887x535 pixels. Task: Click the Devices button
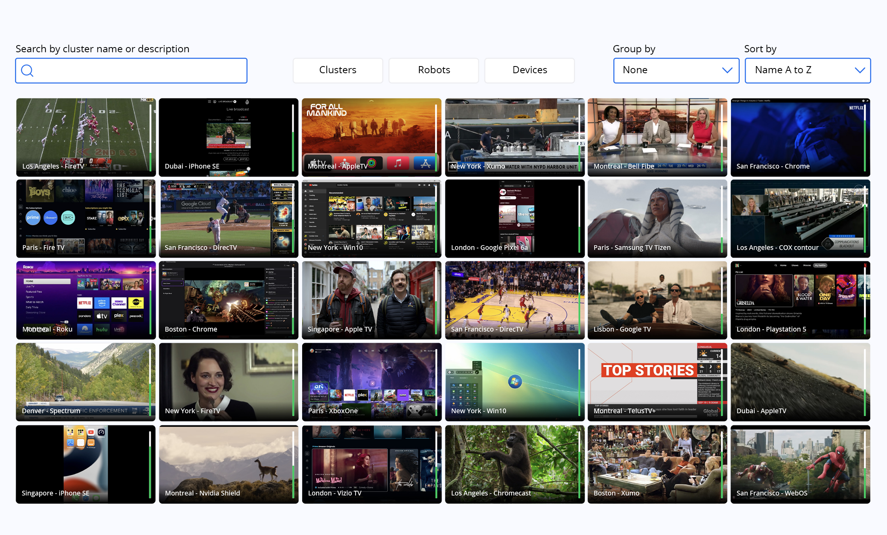[x=529, y=70]
